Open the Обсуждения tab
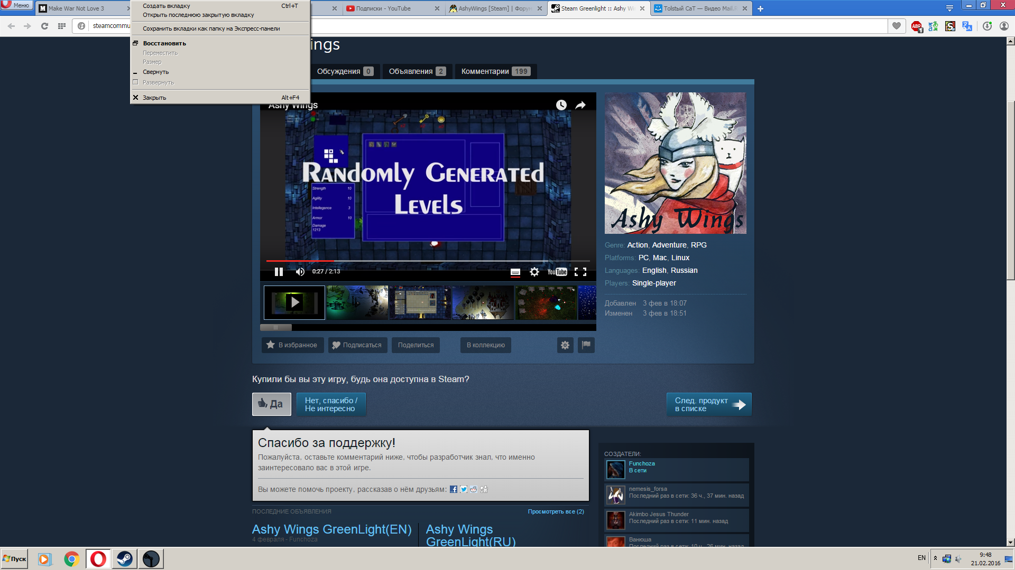The image size is (1015, 570). (x=345, y=71)
